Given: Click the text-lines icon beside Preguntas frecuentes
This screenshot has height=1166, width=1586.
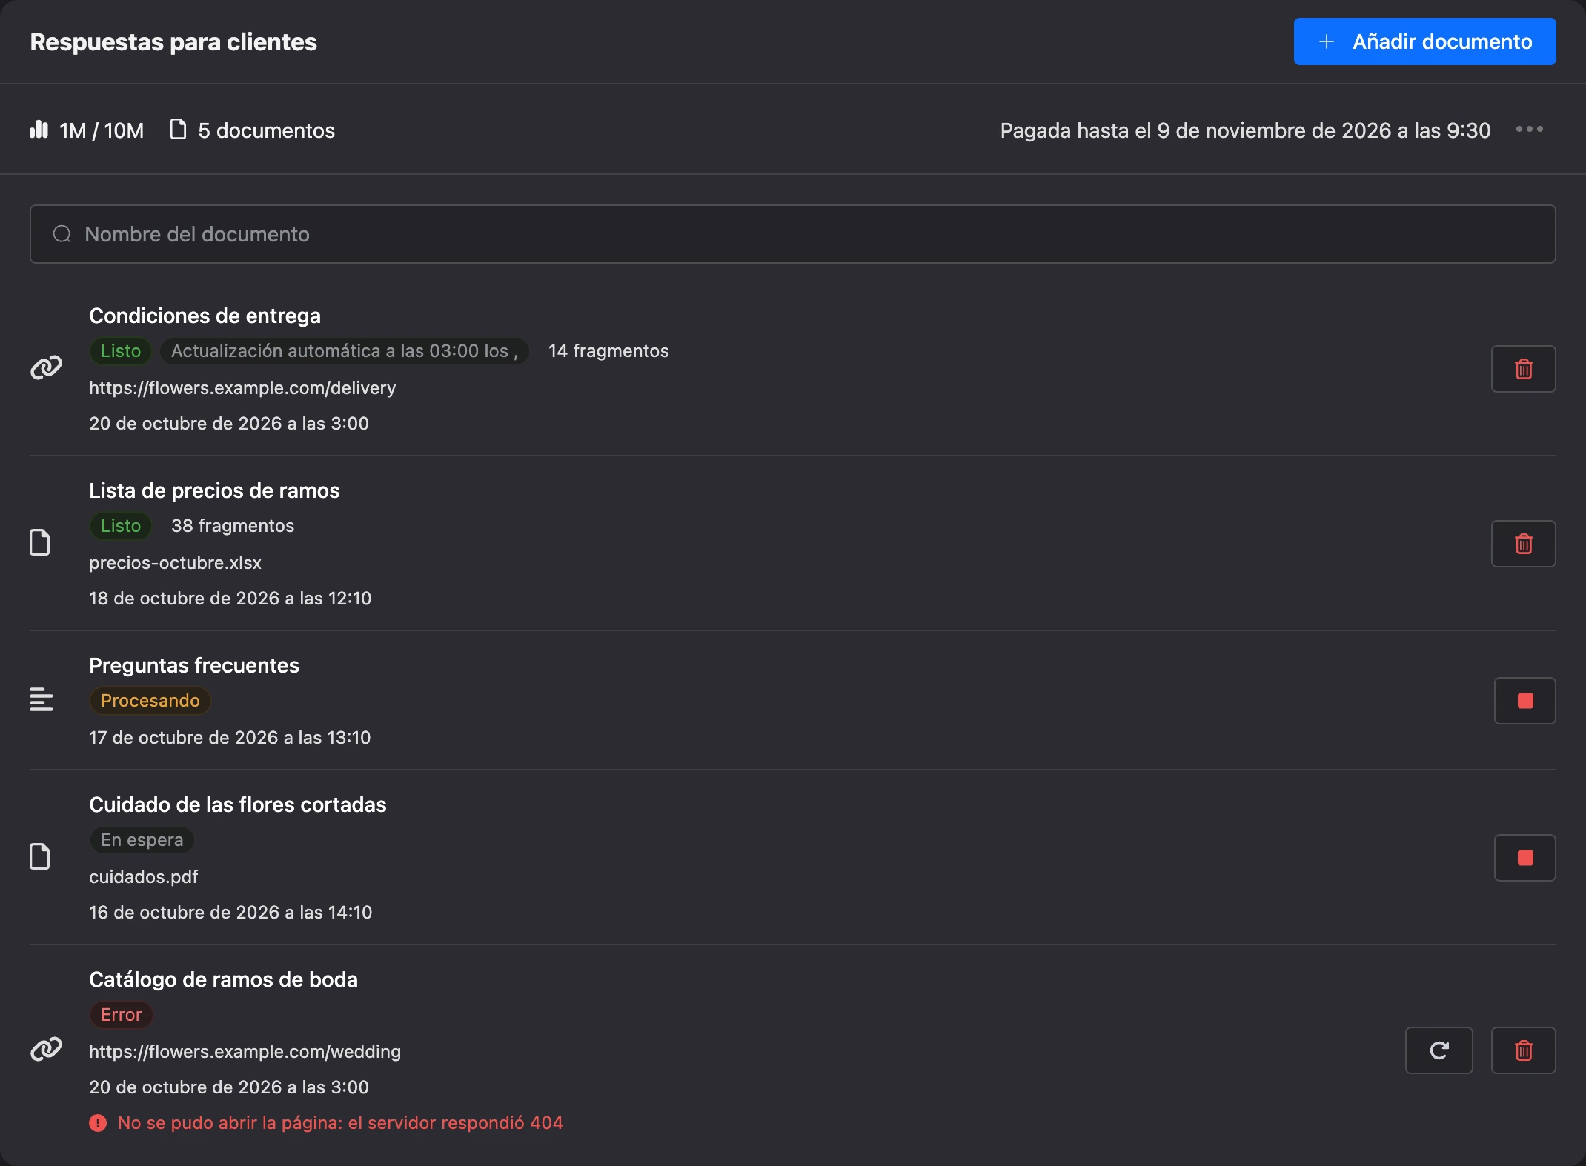Looking at the screenshot, I should click(42, 700).
